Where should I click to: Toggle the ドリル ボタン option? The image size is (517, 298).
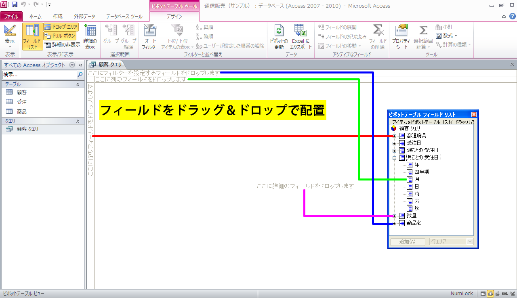(61, 36)
